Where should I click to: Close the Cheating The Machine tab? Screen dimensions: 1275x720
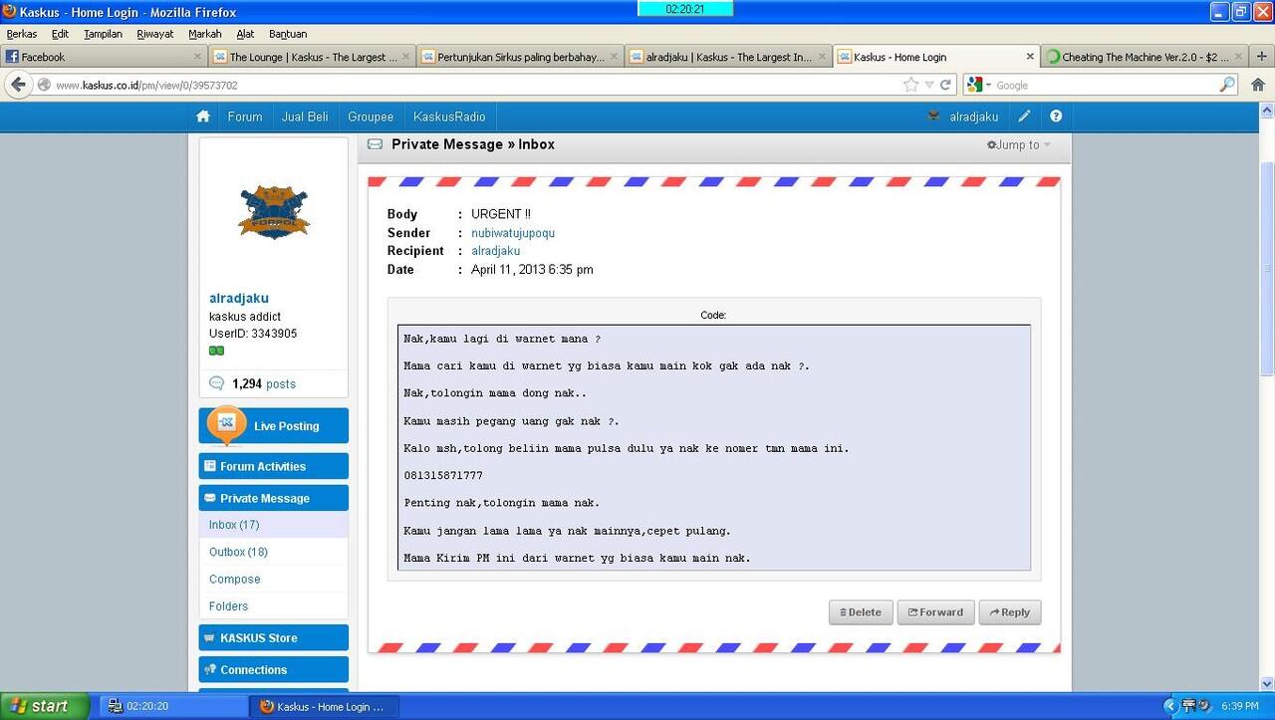pos(1238,57)
